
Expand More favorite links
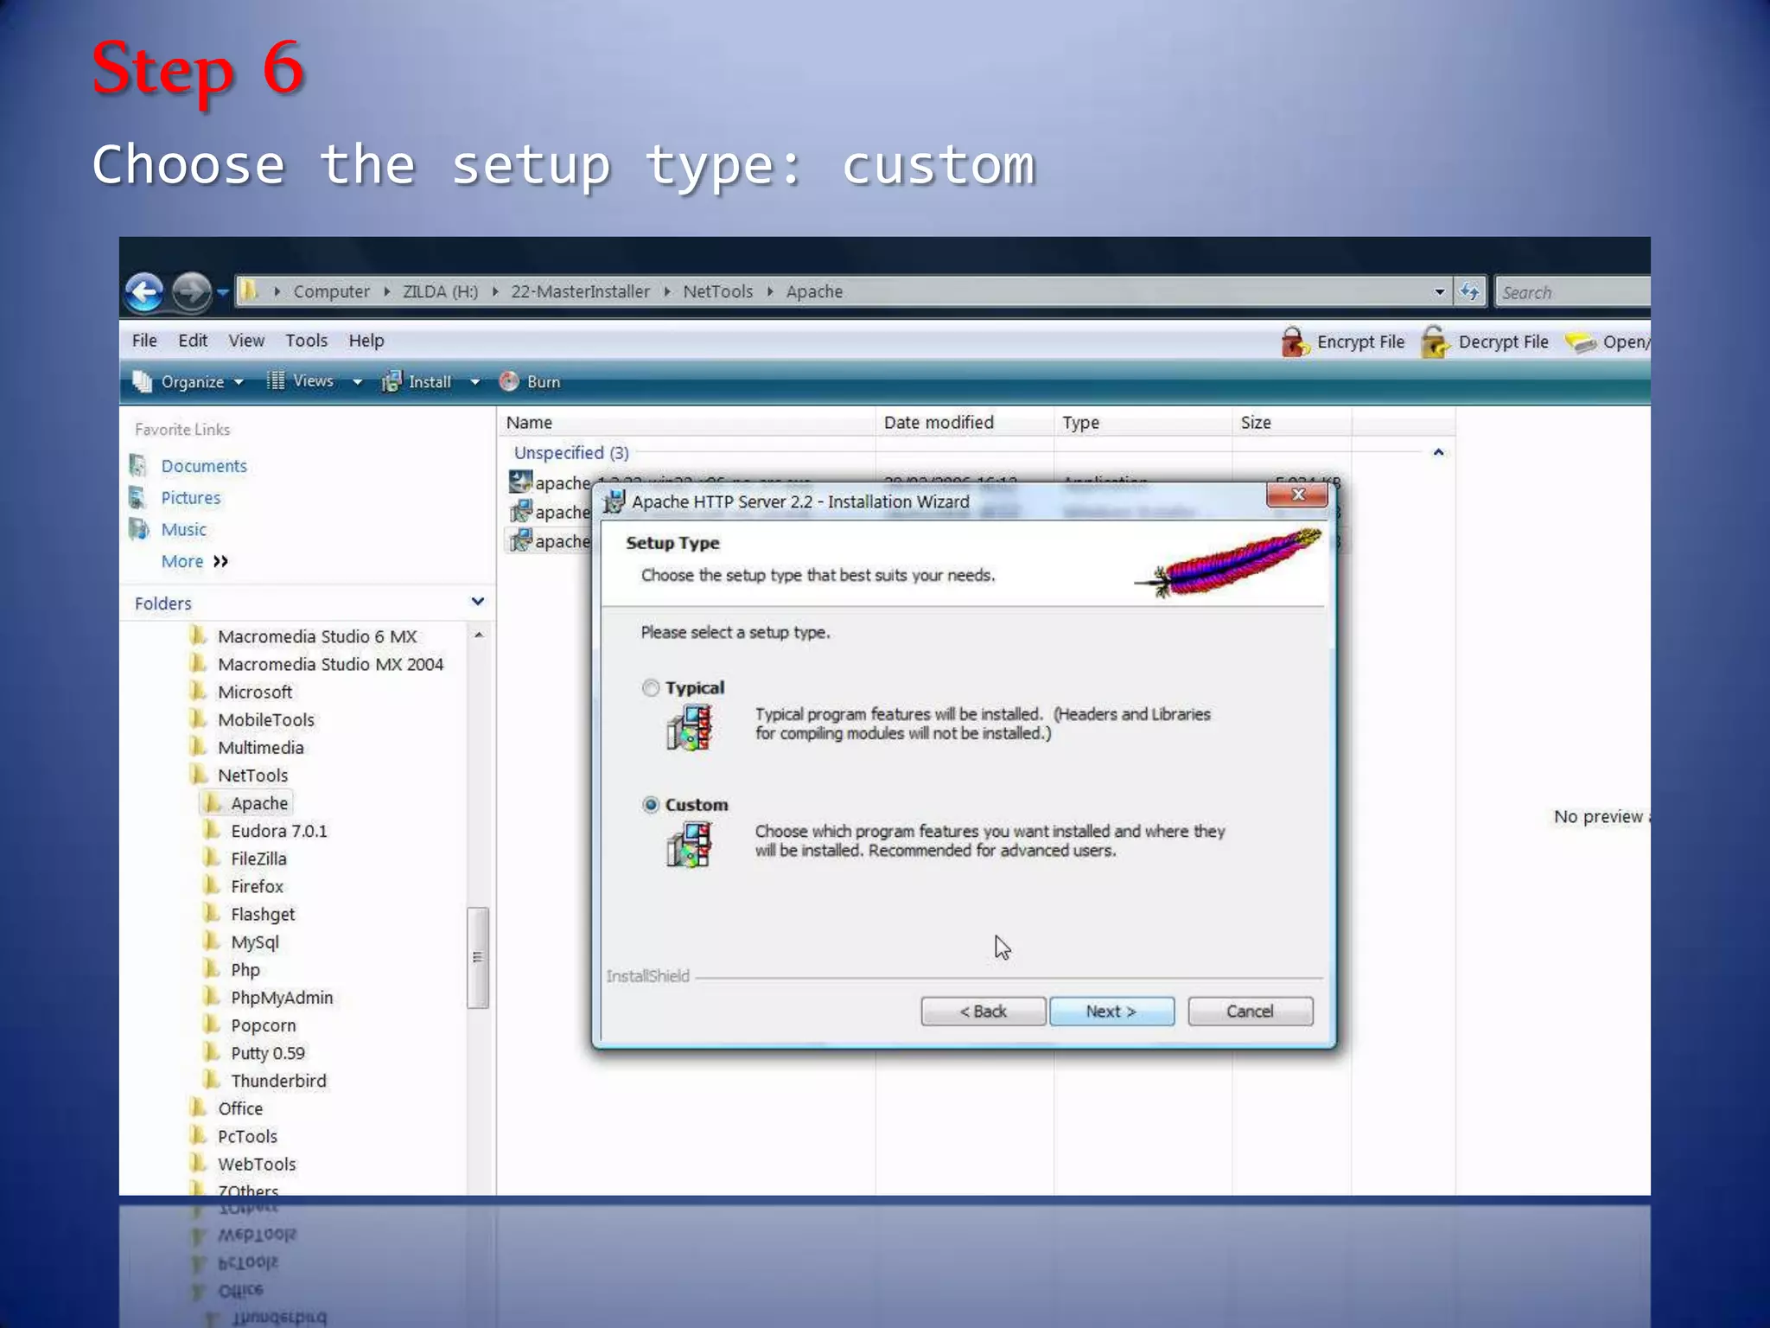pos(194,561)
